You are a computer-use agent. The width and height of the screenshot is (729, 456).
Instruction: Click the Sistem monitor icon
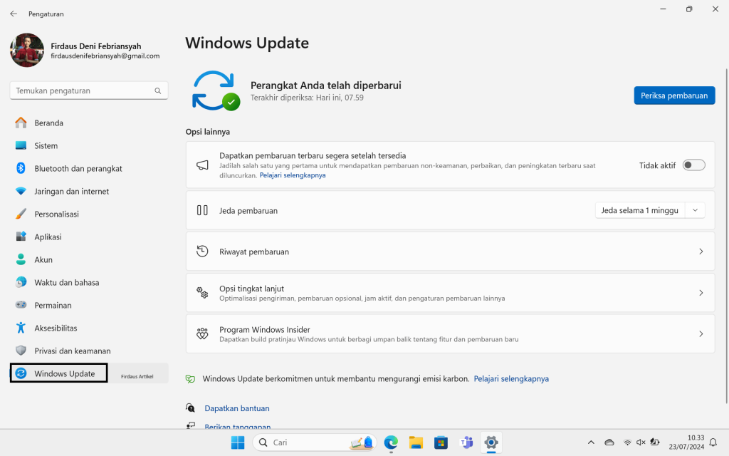pyautogui.click(x=21, y=145)
